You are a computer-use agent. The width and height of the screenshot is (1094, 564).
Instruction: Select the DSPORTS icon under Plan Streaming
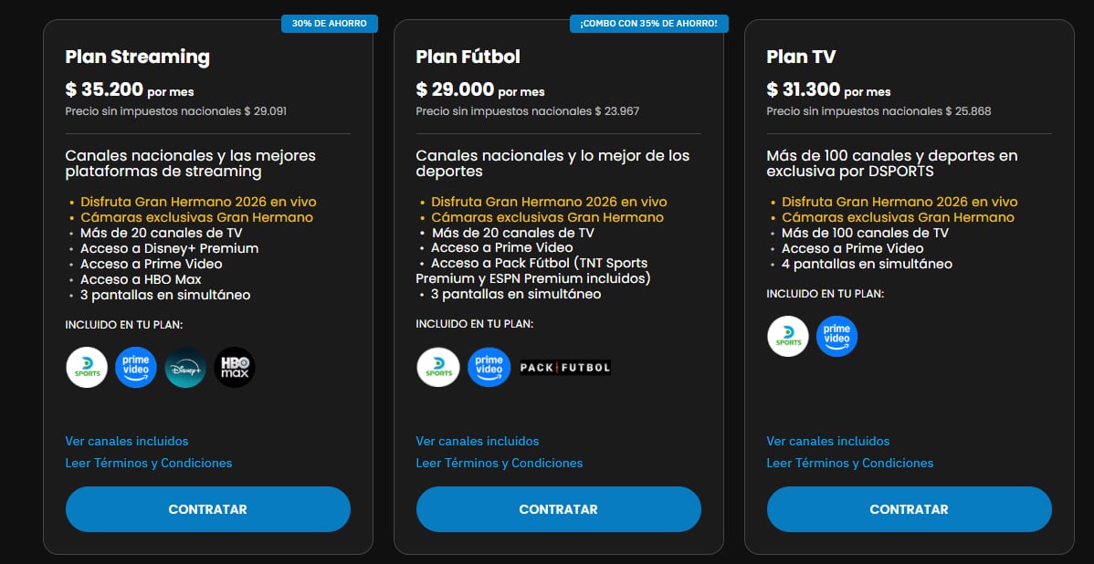tap(86, 367)
